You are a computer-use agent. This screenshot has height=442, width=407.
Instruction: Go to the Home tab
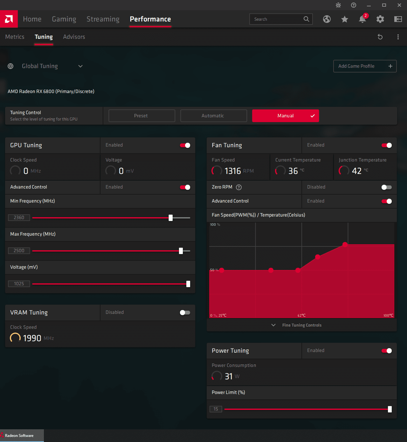[x=32, y=19]
